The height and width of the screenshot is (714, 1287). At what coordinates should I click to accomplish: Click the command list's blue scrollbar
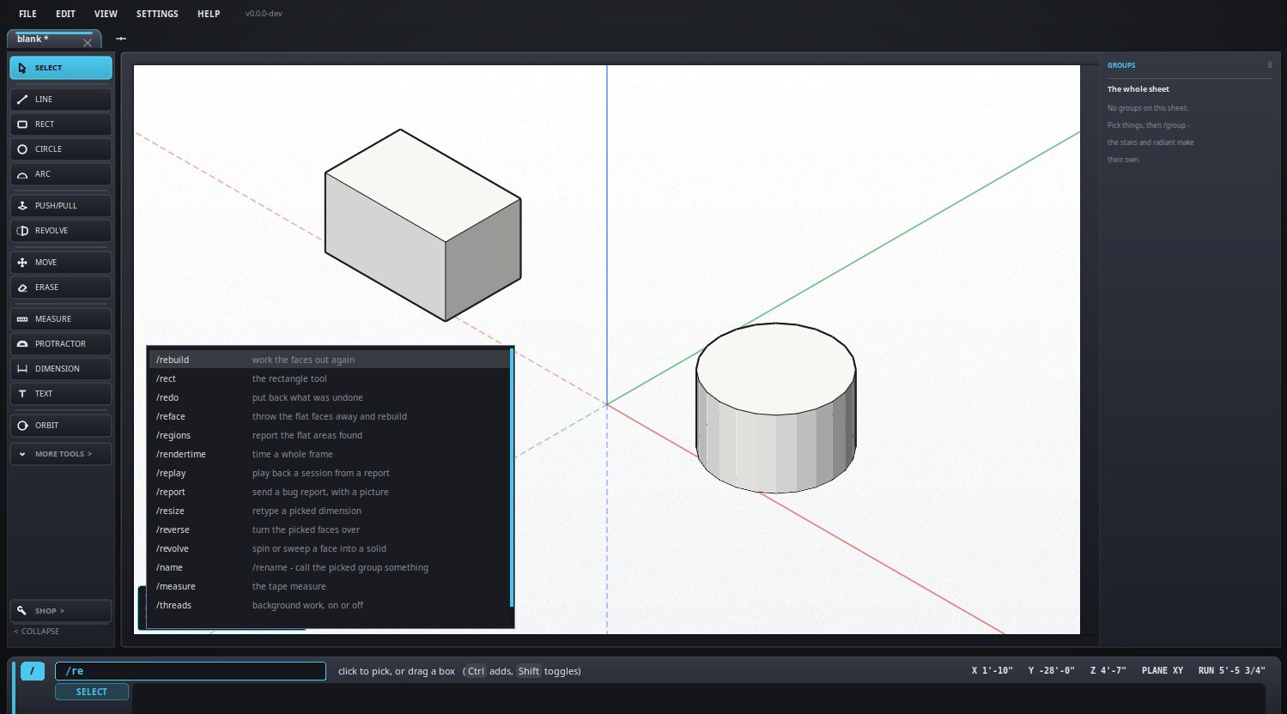tap(512, 477)
